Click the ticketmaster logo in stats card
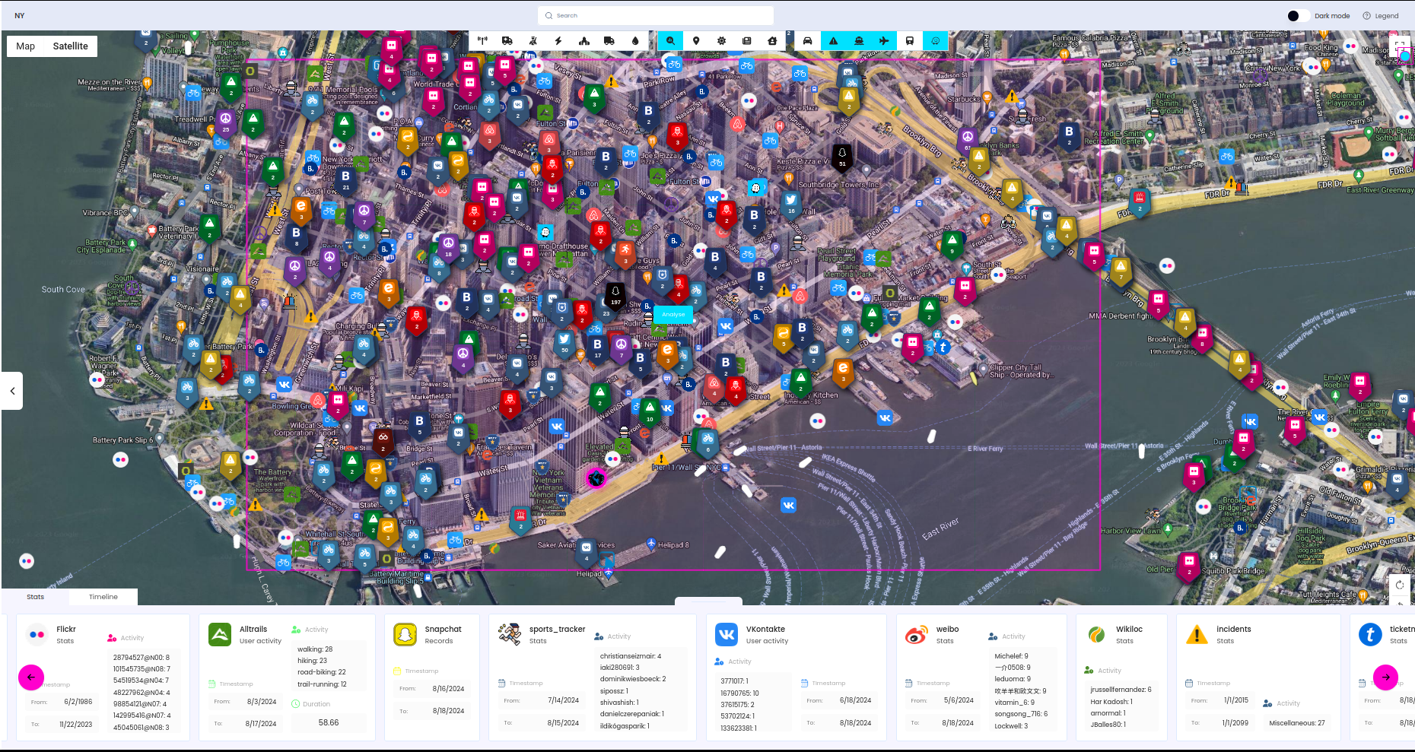Viewport: 1415px width, 752px height. (1371, 634)
